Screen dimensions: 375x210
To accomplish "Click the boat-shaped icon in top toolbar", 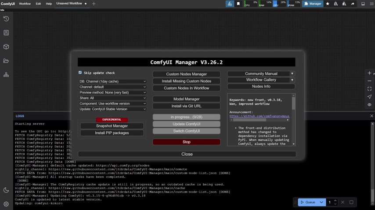I will [x=230, y=3].
